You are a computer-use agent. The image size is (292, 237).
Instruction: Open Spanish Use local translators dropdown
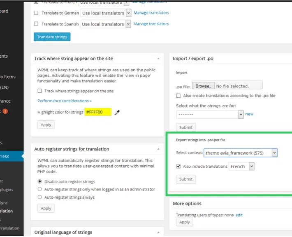coord(105,24)
